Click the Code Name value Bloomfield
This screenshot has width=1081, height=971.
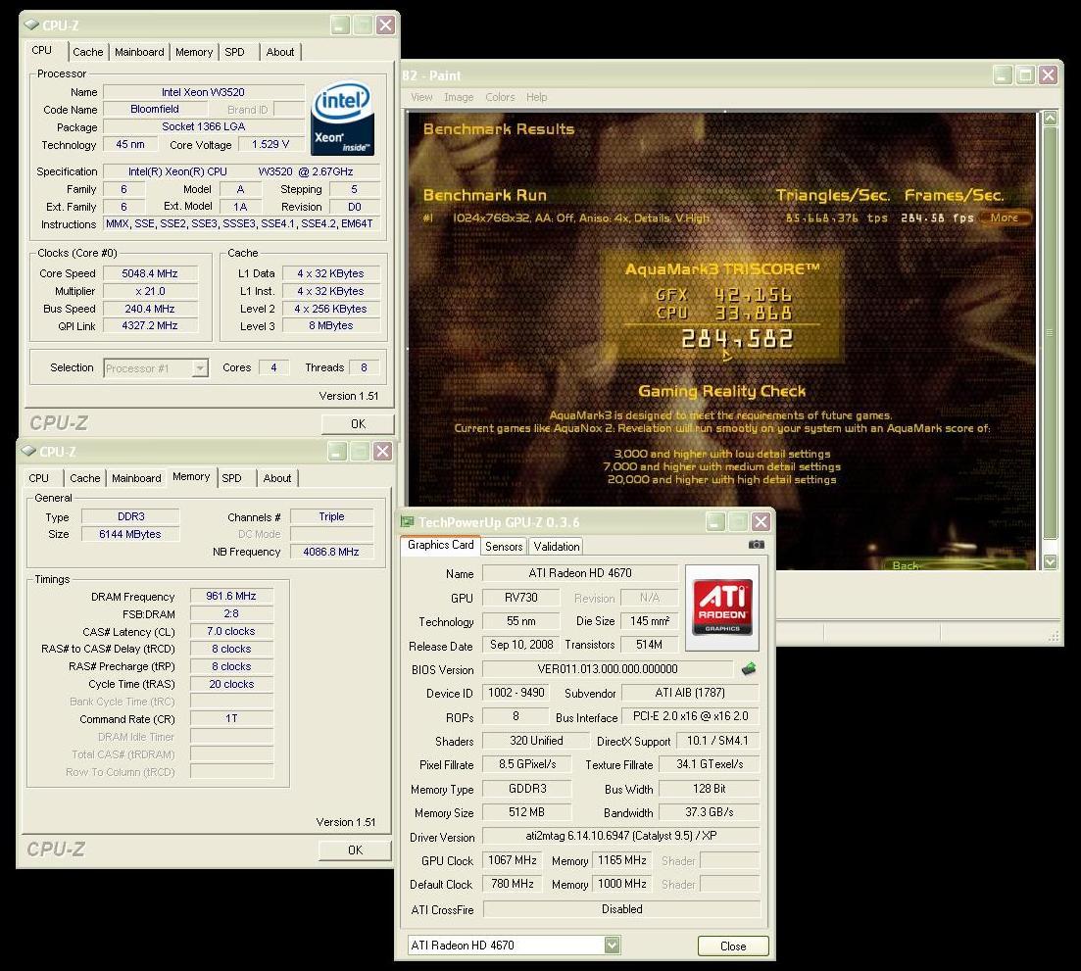pyautogui.click(x=155, y=109)
